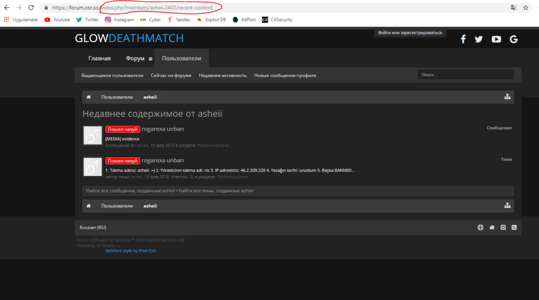Viewport: 539px width, 300px height.
Task: Click the footer help lifebuoy icon
Action: point(481,227)
